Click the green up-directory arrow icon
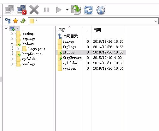 tap(23, 21)
